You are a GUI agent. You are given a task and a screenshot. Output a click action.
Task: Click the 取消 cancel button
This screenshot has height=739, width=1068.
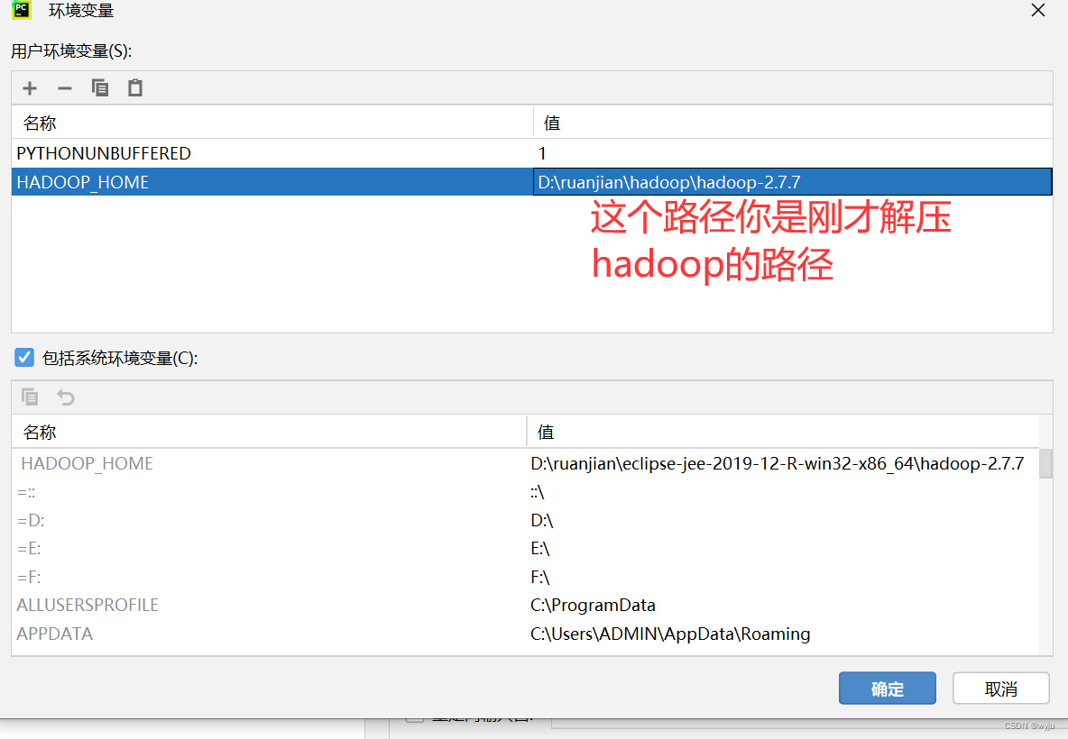click(1000, 689)
